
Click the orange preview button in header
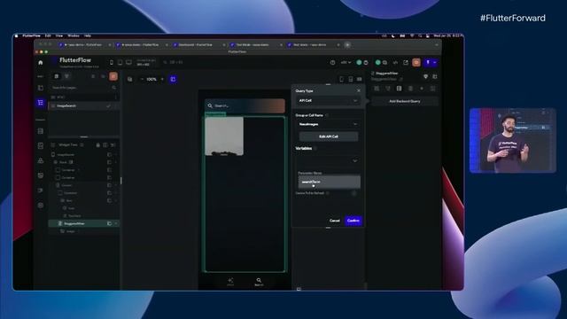point(416,63)
